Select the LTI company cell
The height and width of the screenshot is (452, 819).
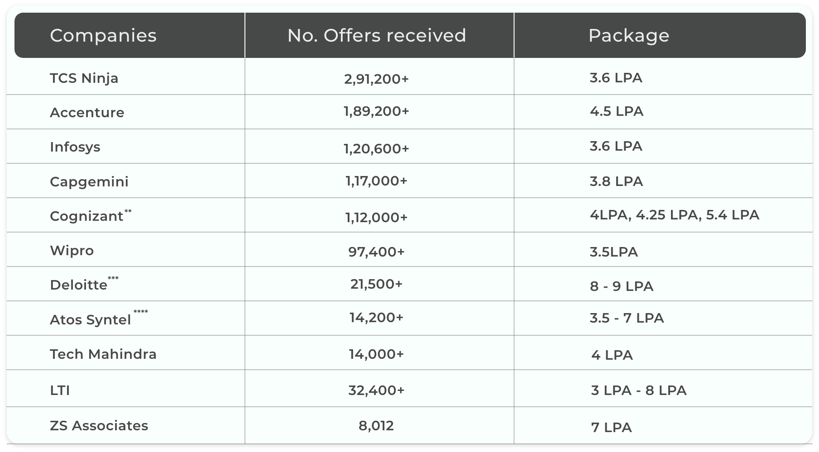(60, 390)
